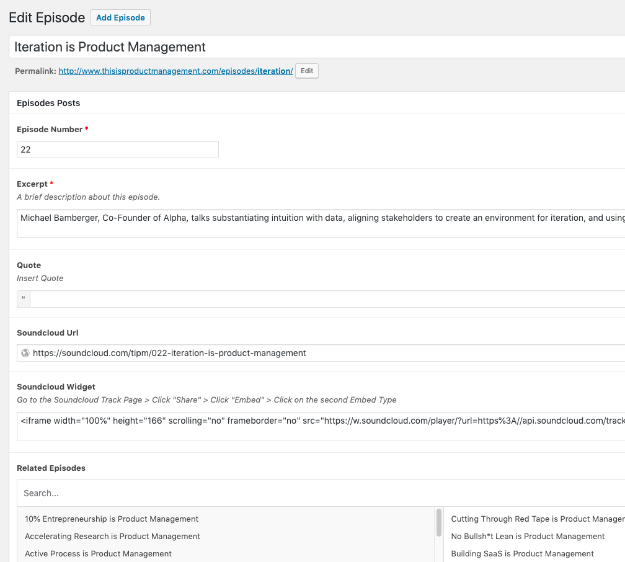Click "Building SaaS is Product Management"
Screen dimensions: 625x562
pos(522,553)
